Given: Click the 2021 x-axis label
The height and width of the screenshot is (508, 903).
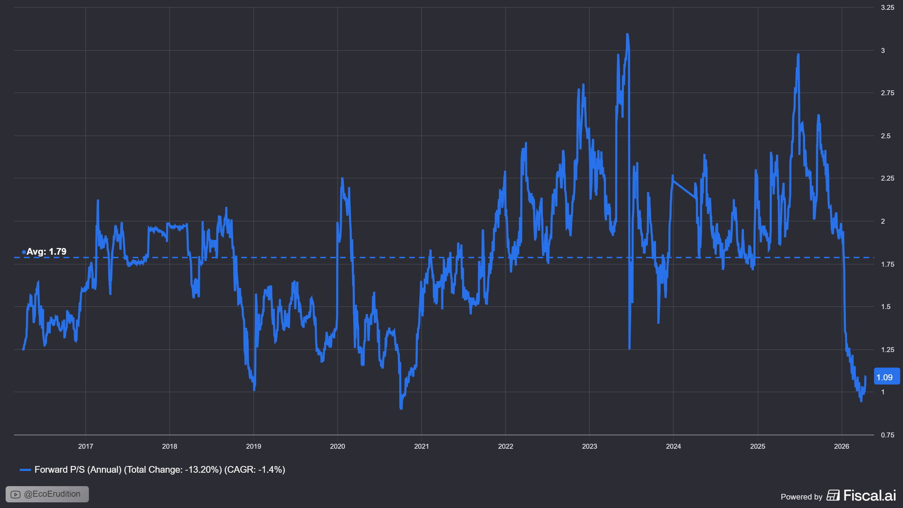Looking at the screenshot, I should 422,446.
